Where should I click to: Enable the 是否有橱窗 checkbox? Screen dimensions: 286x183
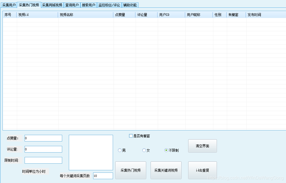(130, 136)
